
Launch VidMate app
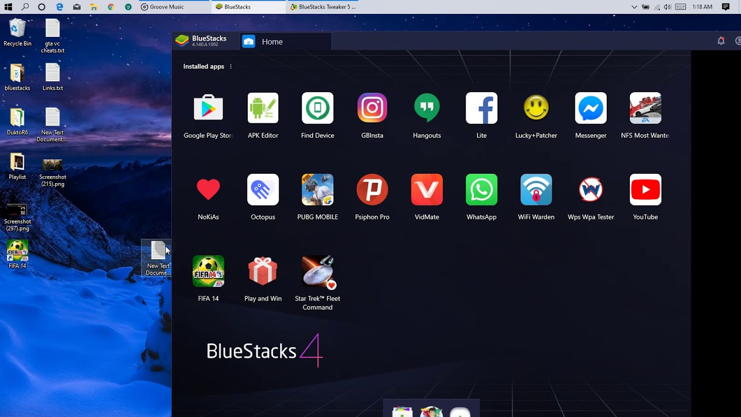click(x=427, y=190)
